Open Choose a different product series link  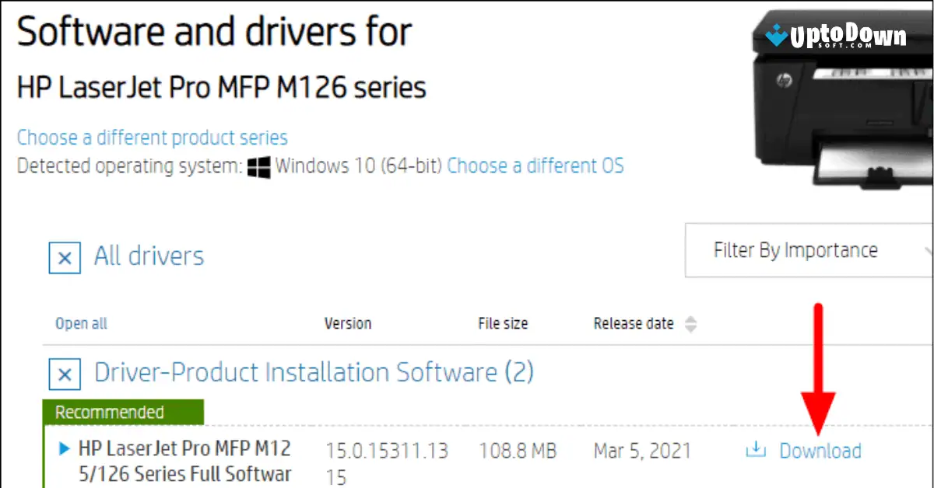click(152, 137)
